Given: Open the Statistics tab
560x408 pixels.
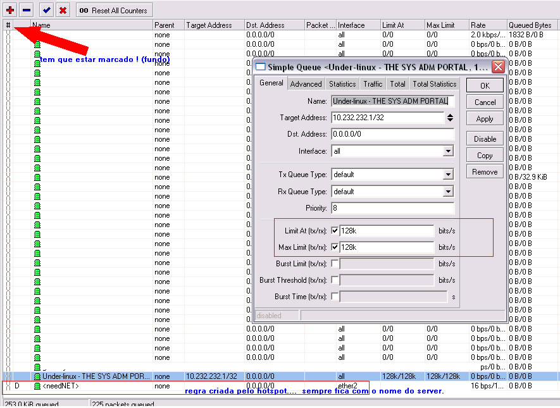Looking at the screenshot, I should pos(342,83).
